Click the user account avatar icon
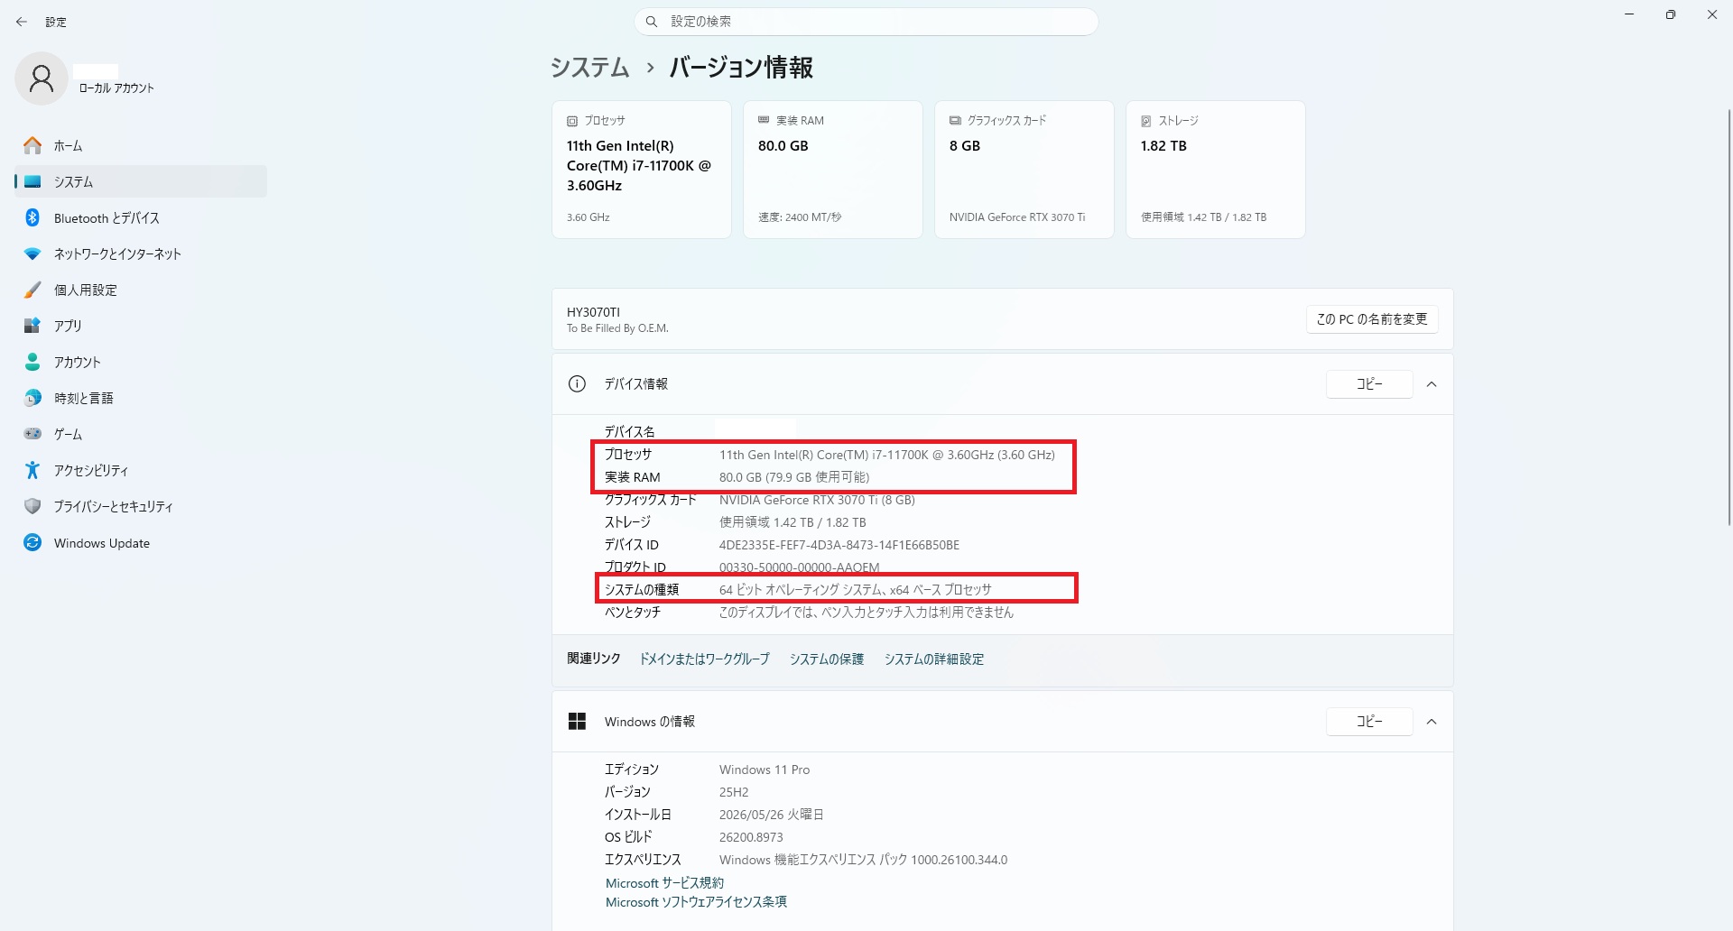 pyautogui.click(x=42, y=78)
